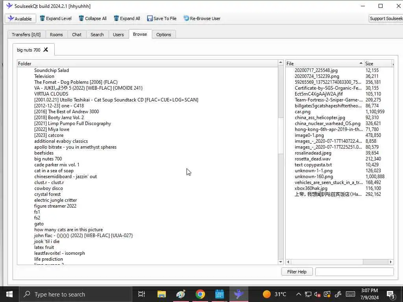This screenshot has height=302, width=403.
Task: Click Collapse All toolbar button
Action: [x=92, y=18]
